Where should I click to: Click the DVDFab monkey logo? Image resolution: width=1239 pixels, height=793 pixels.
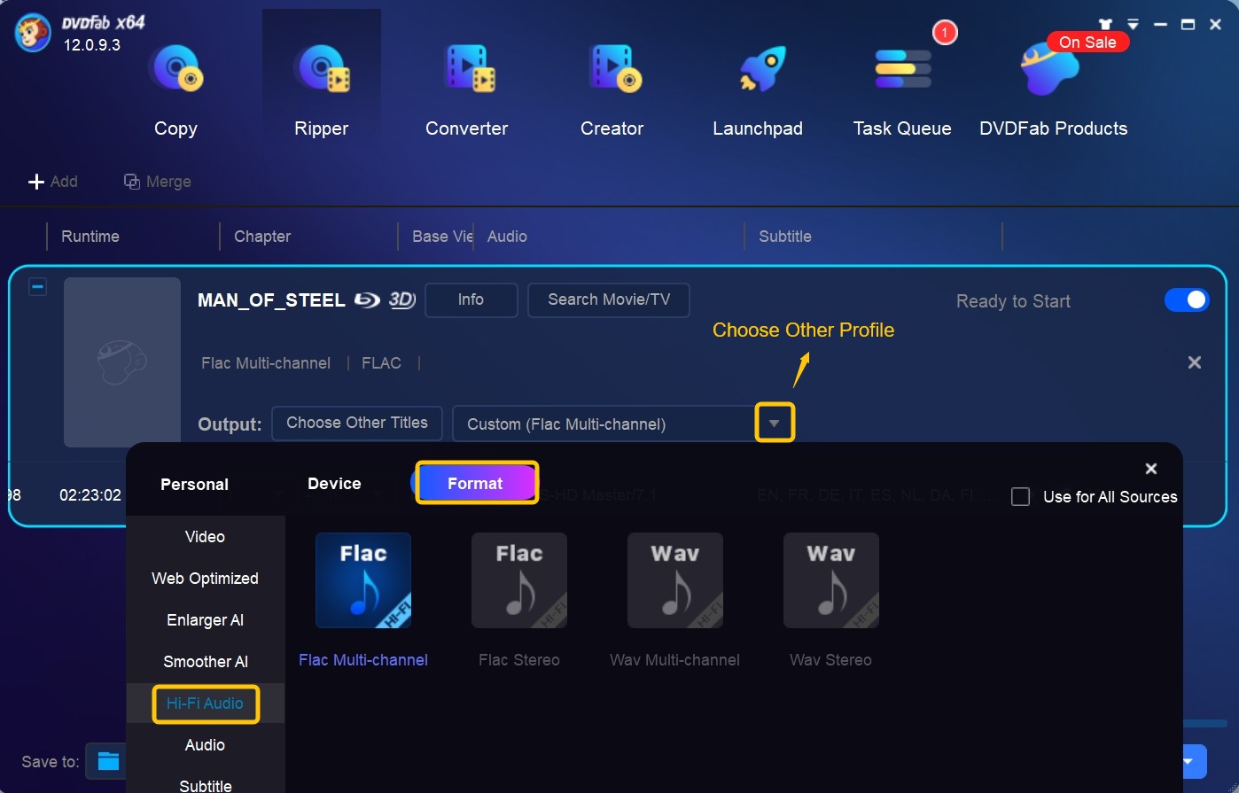33,33
